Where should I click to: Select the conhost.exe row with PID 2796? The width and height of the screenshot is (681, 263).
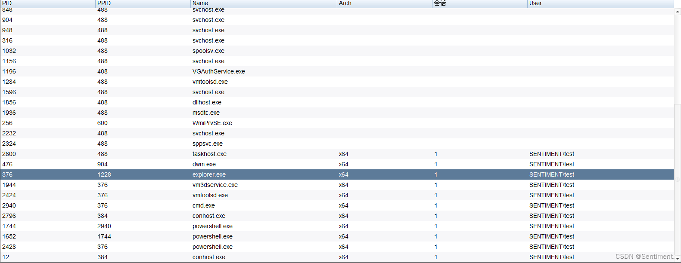(337, 216)
